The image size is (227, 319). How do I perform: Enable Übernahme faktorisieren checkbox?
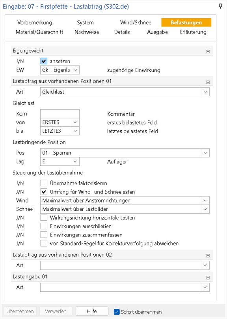[x=44, y=183]
